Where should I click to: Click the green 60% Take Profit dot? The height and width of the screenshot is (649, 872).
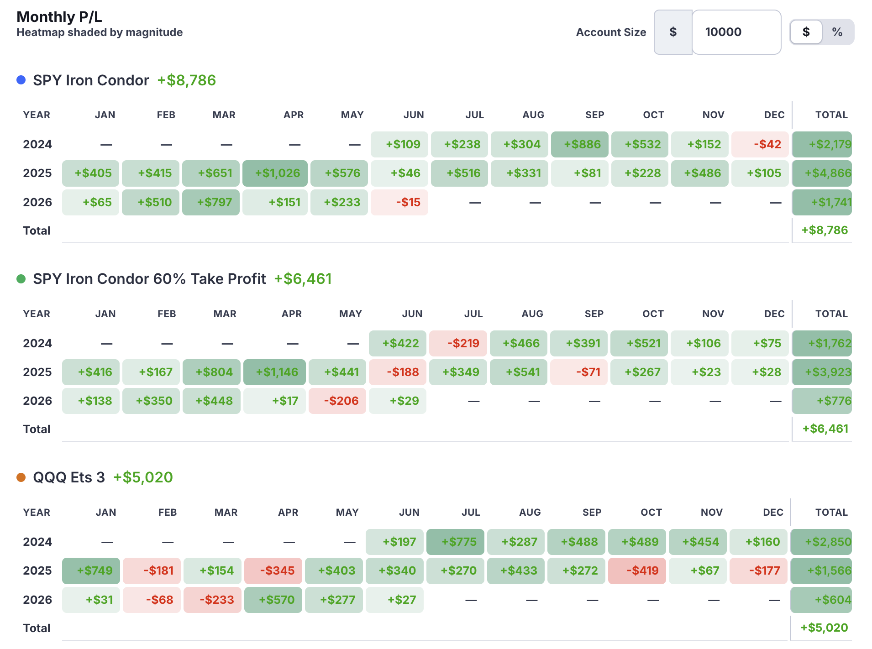(x=21, y=278)
